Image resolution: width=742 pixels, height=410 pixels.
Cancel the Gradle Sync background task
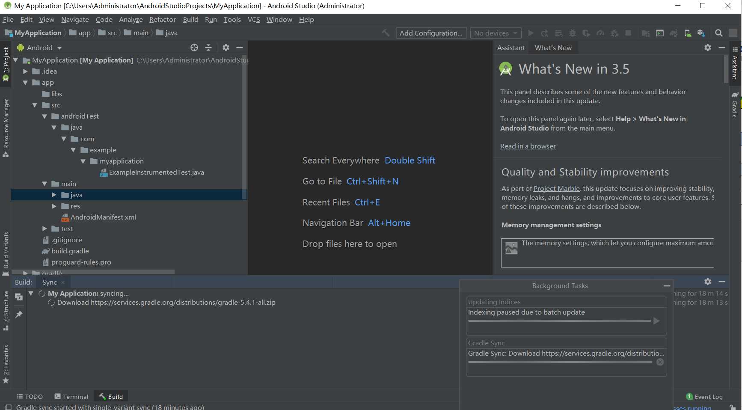click(660, 362)
